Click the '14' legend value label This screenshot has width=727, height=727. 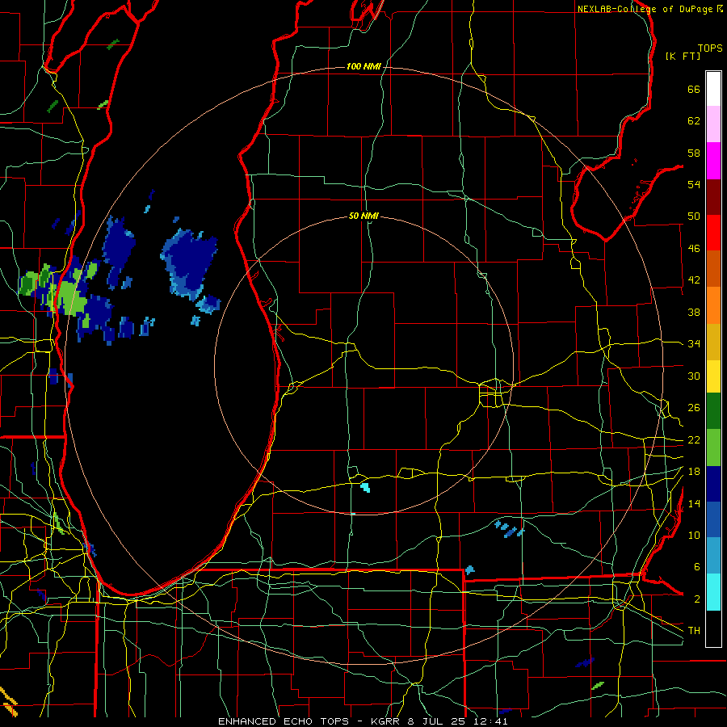(694, 503)
